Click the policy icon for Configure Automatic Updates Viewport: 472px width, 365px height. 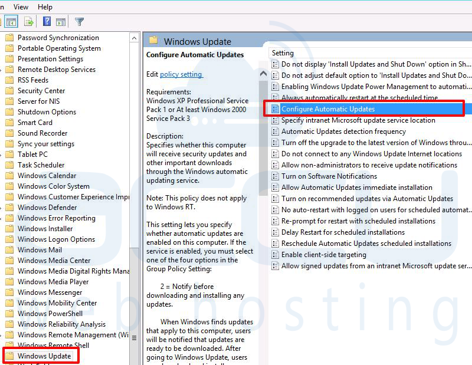pyautogui.click(x=275, y=109)
